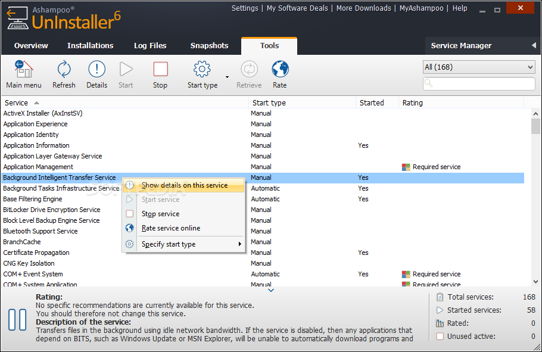Click the Unused active square icon
Screen dimensions: 542x352
pyautogui.click(x=440, y=336)
